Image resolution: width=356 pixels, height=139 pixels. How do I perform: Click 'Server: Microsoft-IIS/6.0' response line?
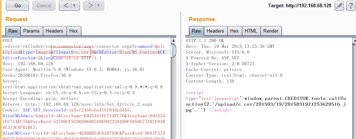click(218, 52)
